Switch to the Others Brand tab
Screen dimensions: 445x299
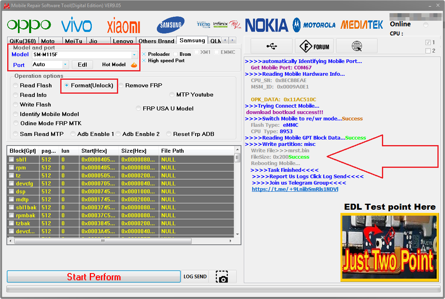156,41
